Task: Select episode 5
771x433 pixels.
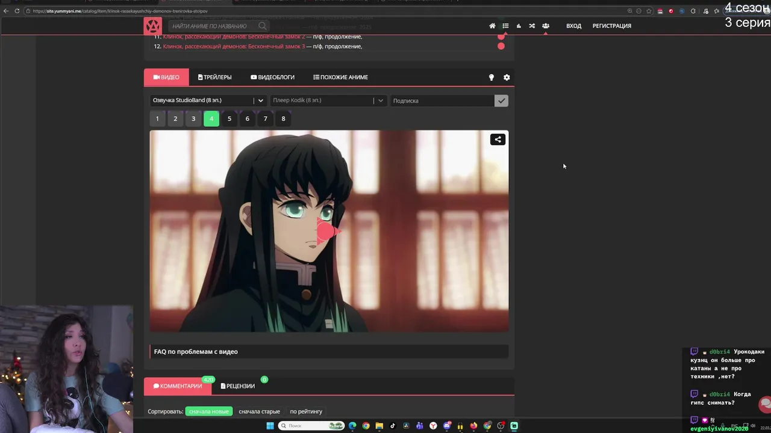Action: pos(229,118)
